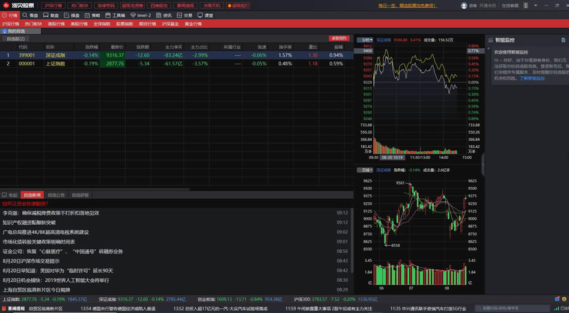The height and width of the screenshot is (313, 569).
Task: Open the title bar dropdown arrow menu
Action: (535, 5)
